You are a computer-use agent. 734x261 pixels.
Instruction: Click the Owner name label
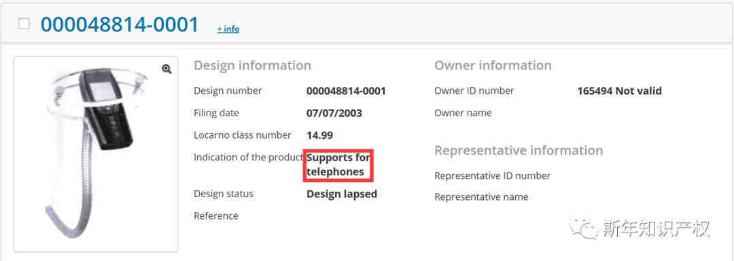pos(463,114)
